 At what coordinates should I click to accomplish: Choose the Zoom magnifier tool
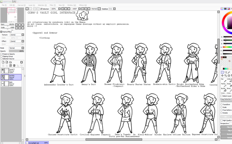(225, 75)
